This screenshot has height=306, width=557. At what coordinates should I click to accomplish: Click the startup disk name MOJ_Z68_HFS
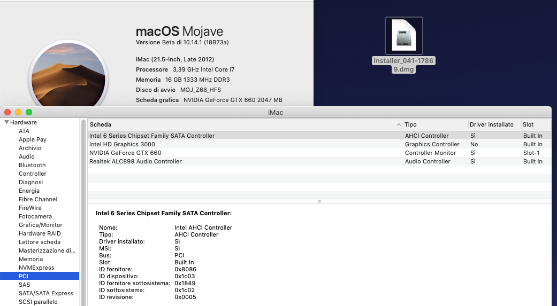(x=200, y=90)
